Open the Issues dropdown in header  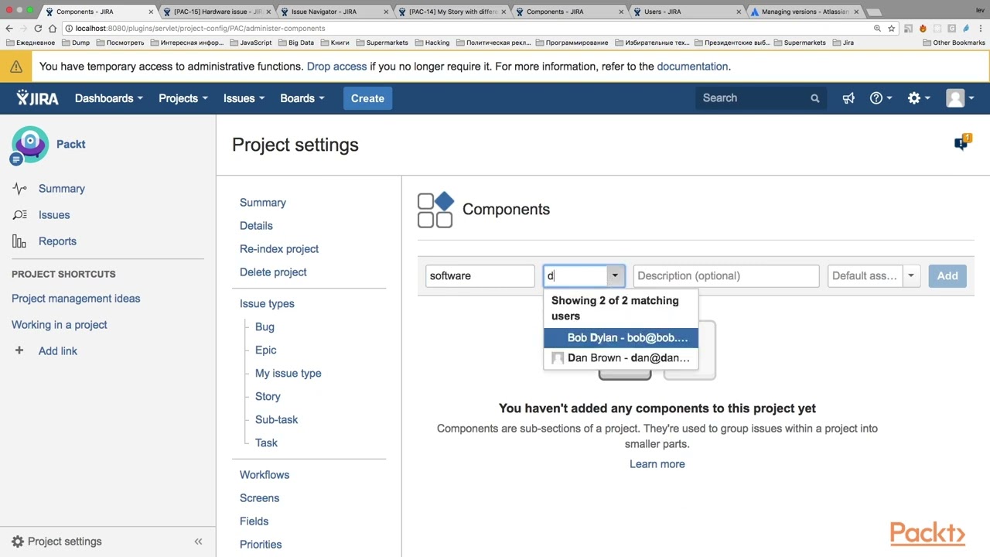244,98
